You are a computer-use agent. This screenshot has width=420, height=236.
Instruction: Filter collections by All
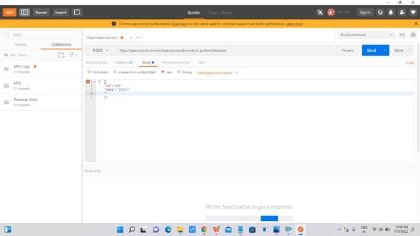6,55
